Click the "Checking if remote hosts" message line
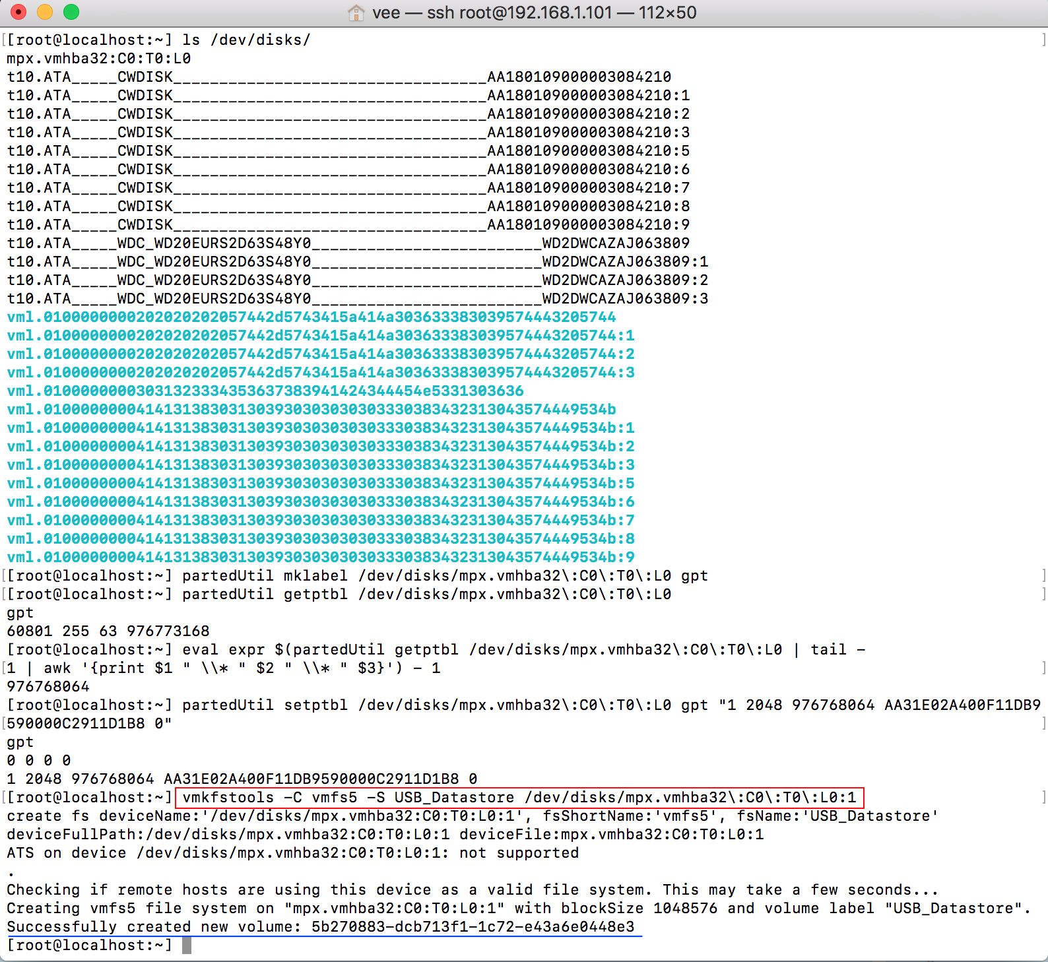Viewport: 1048px width, 962px height. pos(472,890)
